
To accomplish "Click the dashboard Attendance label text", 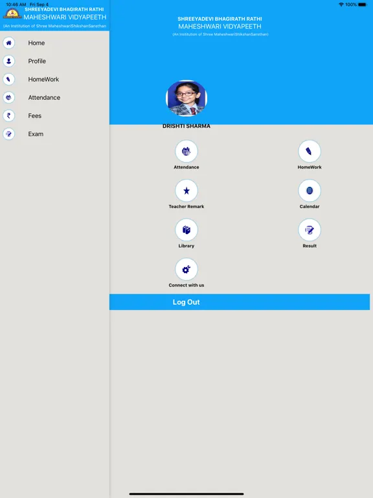I will pyautogui.click(x=186, y=167).
